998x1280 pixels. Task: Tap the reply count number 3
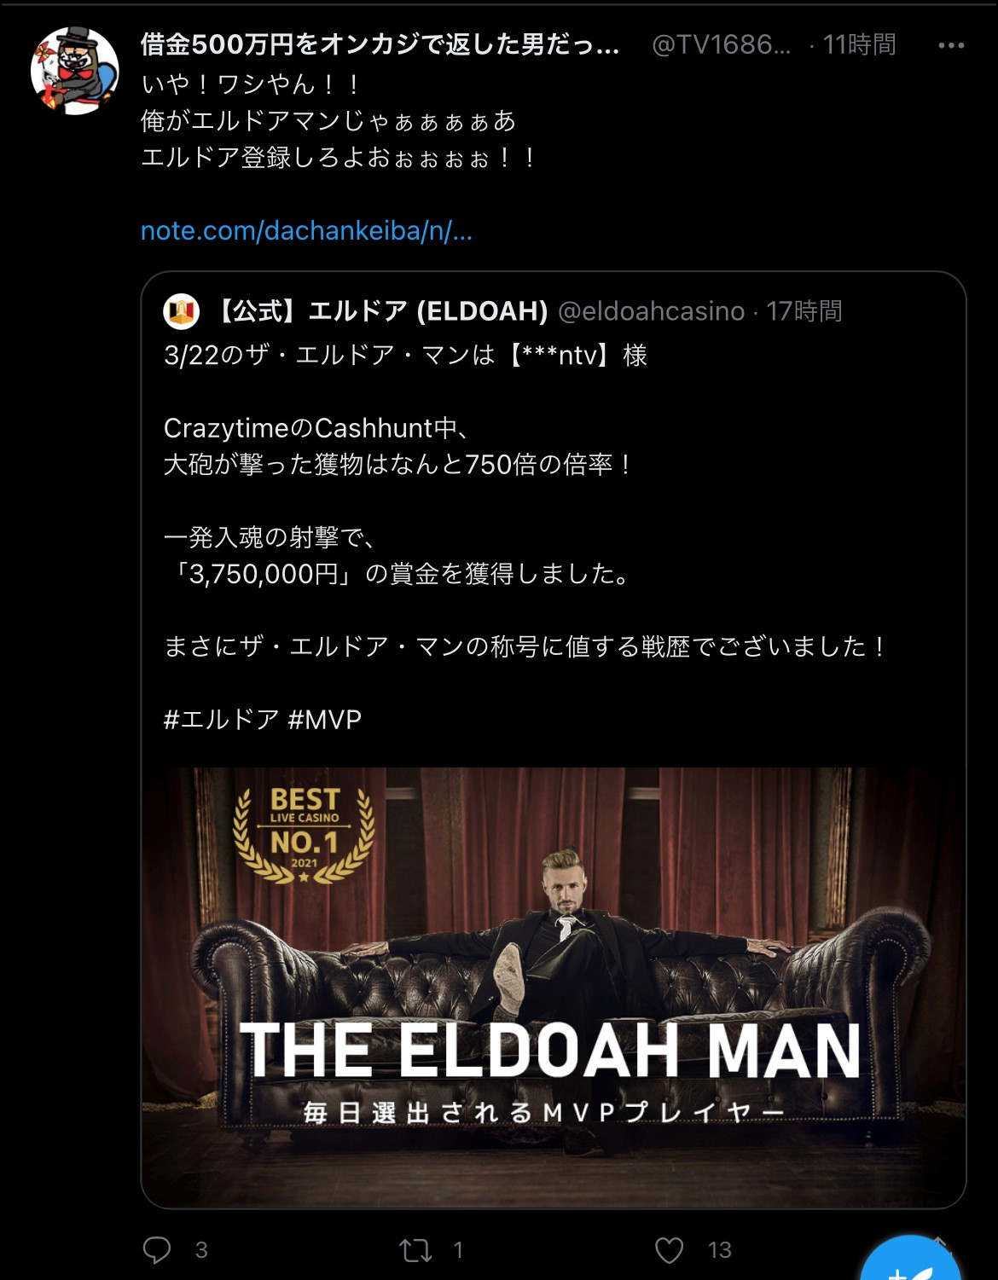click(x=201, y=1250)
